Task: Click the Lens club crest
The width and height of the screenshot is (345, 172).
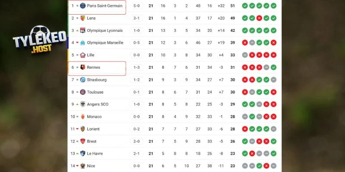Action: pyautogui.click(x=83, y=18)
